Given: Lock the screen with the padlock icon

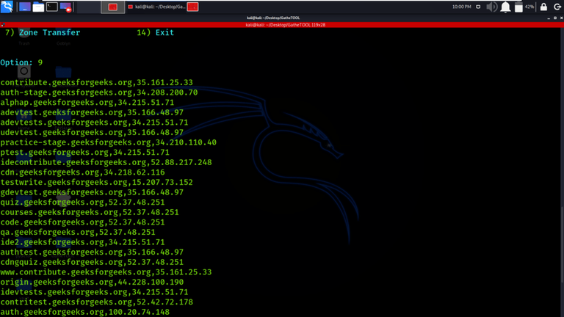Looking at the screenshot, I should pos(543,7).
